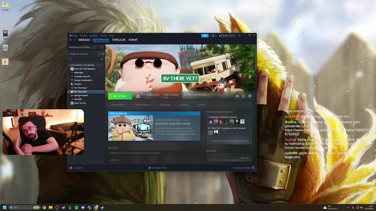Open the Rehberler link
This screenshot has width=376, height=211.
(x=184, y=105)
